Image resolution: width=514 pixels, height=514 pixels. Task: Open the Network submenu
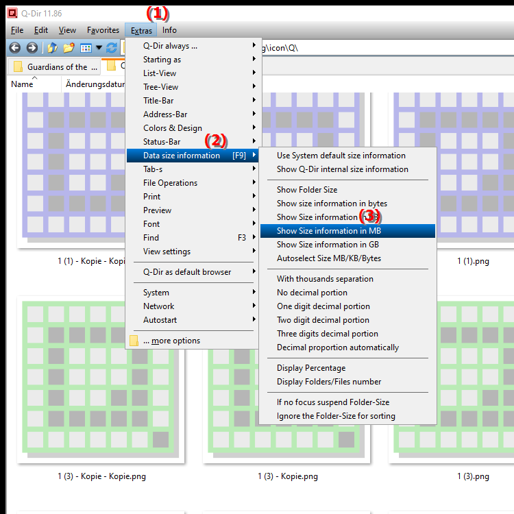[193, 306]
